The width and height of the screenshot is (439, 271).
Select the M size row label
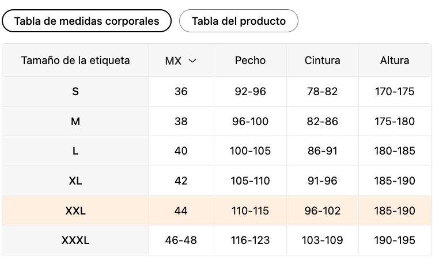point(75,121)
